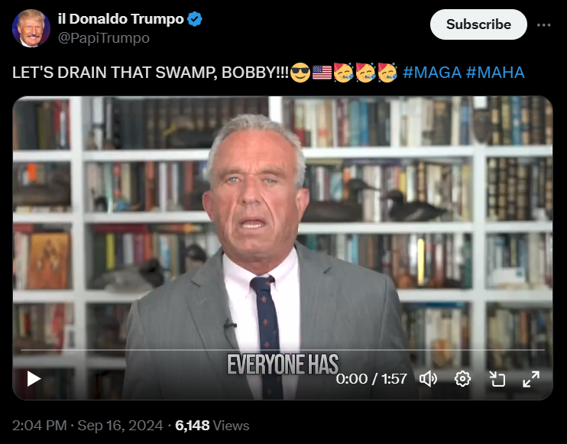Mute the video with the speaker icon
Image resolution: width=567 pixels, height=444 pixels.
pos(428,379)
